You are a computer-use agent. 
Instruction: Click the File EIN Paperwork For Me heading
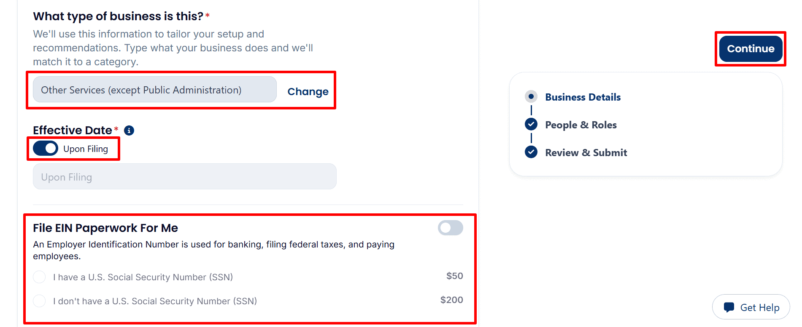click(x=105, y=228)
